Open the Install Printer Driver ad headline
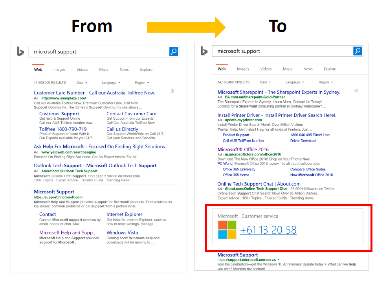387x288 pixels. (277, 115)
